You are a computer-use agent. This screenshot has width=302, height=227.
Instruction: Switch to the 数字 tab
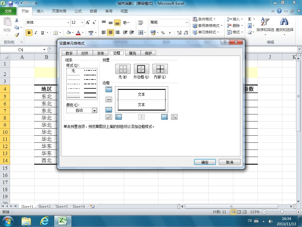pos(69,53)
